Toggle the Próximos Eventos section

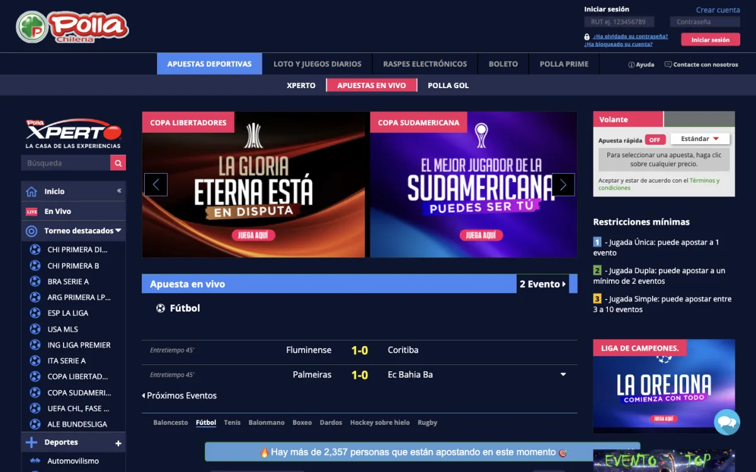click(x=180, y=396)
